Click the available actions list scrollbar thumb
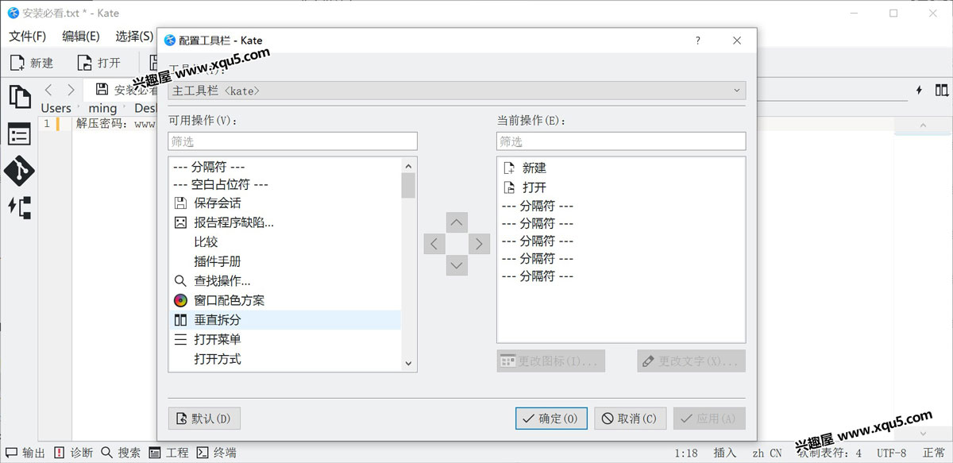 click(x=408, y=185)
